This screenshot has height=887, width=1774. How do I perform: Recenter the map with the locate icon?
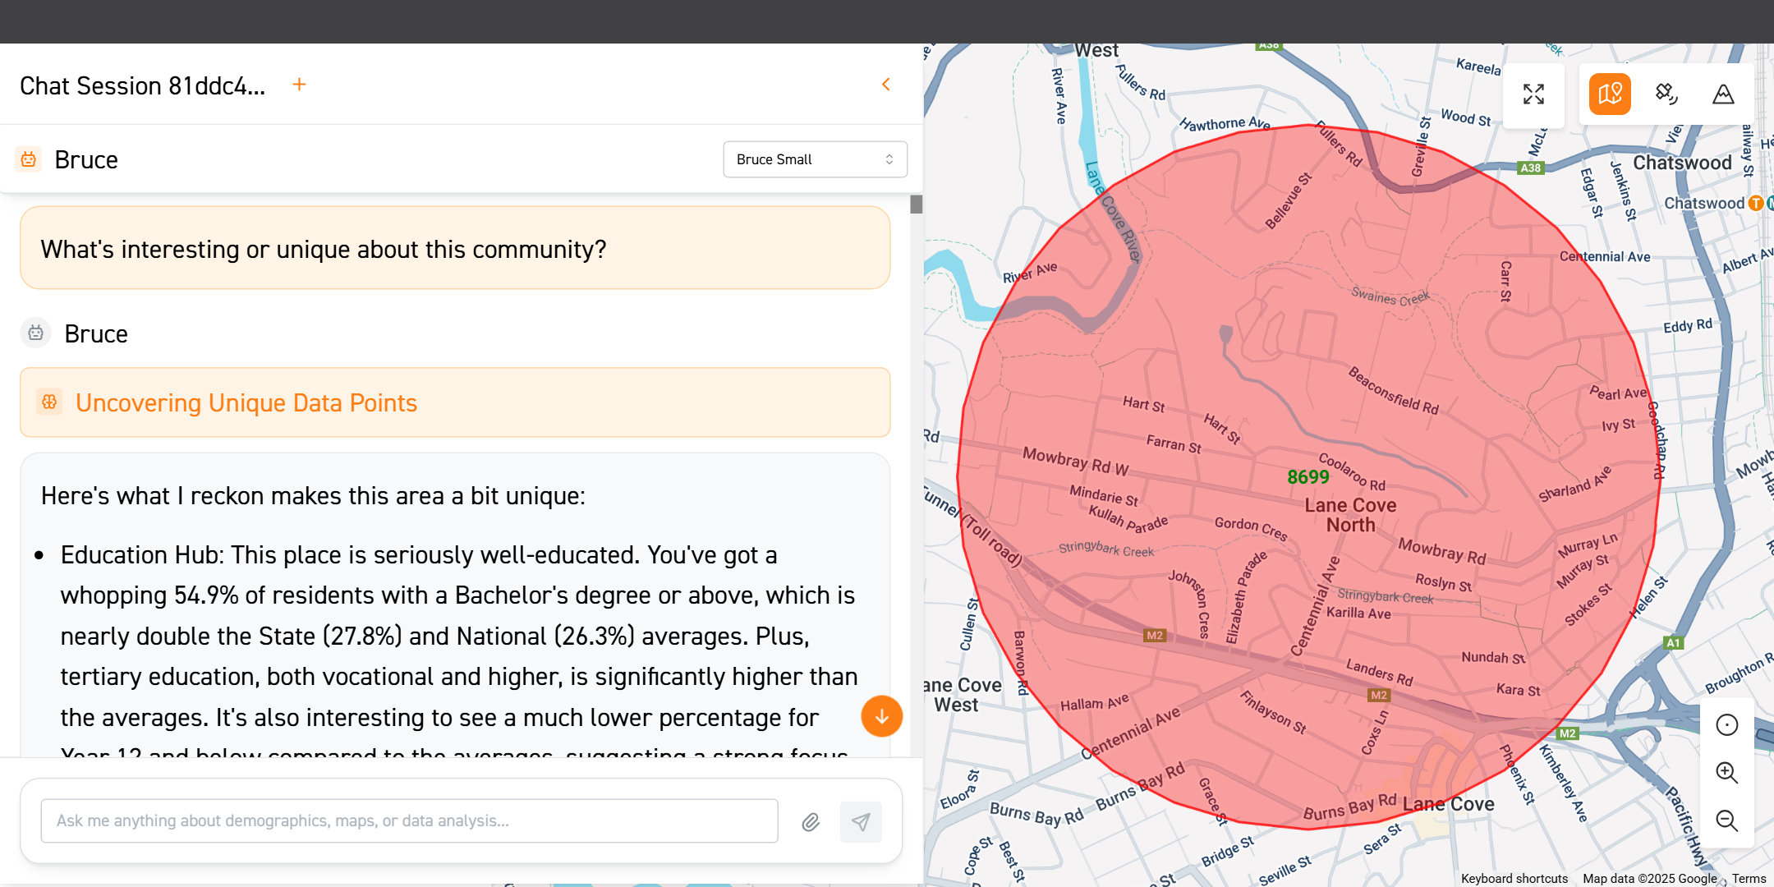[x=1726, y=724]
